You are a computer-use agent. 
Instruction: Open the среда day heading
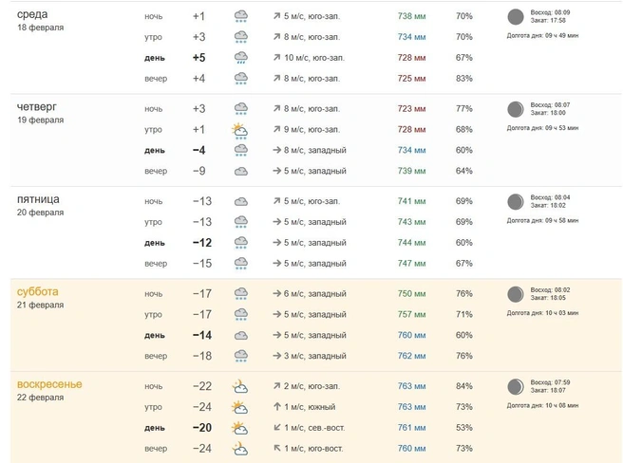pos(32,14)
